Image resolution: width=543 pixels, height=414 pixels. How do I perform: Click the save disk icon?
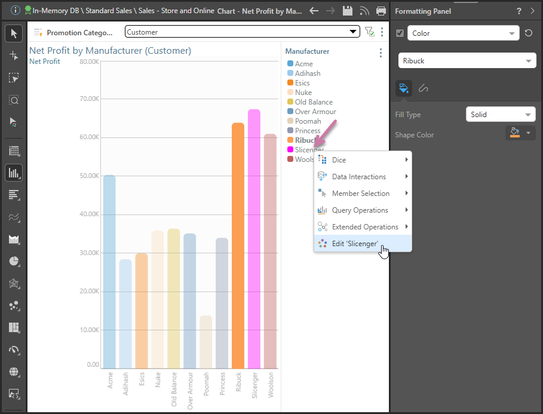[348, 11]
